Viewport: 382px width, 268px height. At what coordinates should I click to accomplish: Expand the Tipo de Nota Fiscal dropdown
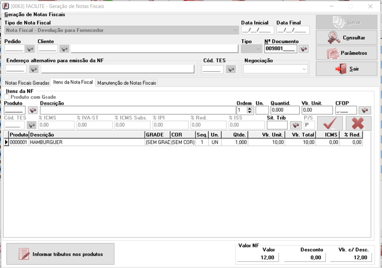(235, 30)
